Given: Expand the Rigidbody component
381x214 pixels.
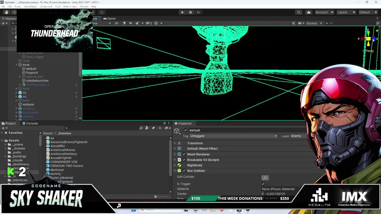Looking at the screenshot, I should point(175,165).
